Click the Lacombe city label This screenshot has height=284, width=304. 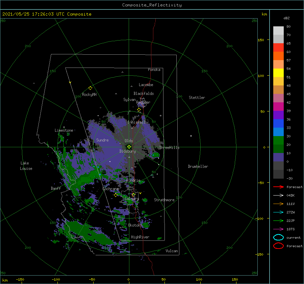pyautogui.click(x=146, y=85)
